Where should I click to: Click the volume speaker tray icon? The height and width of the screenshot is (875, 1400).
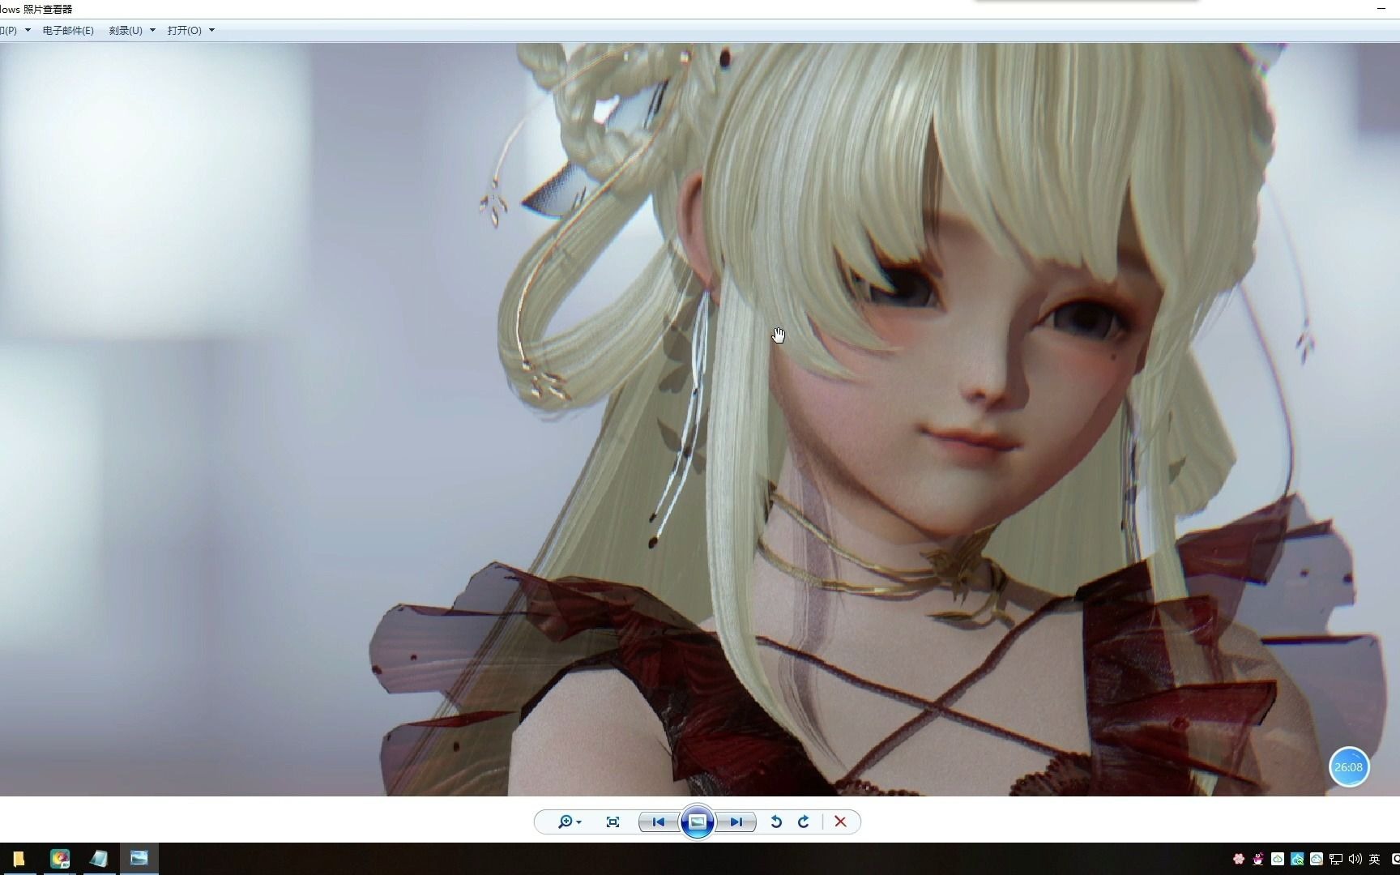tap(1355, 859)
